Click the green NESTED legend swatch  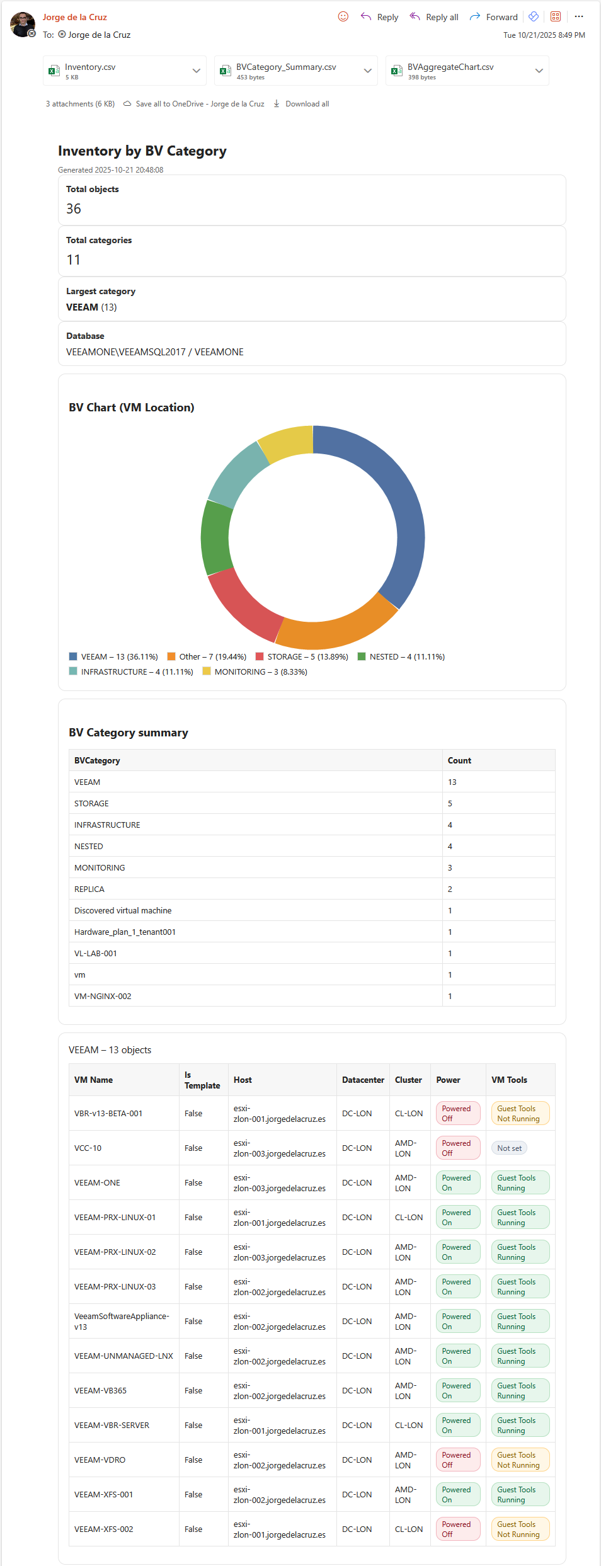pos(362,656)
